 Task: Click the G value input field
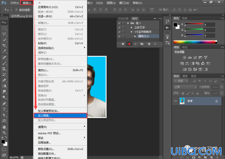tap(209, 30)
